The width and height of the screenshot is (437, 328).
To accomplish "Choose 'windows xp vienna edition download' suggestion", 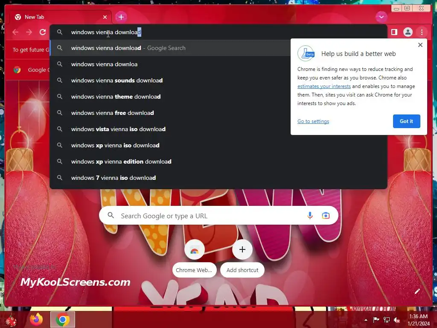I will pyautogui.click(x=218, y=161).
